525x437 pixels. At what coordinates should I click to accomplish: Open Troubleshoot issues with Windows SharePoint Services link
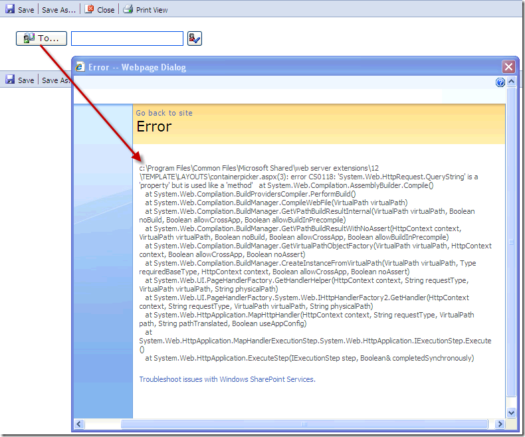[x=227, y=379]
